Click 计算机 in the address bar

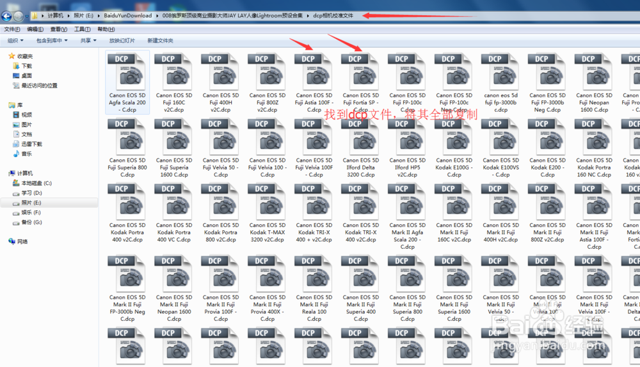pyautogui.click(x=56, y=15)
